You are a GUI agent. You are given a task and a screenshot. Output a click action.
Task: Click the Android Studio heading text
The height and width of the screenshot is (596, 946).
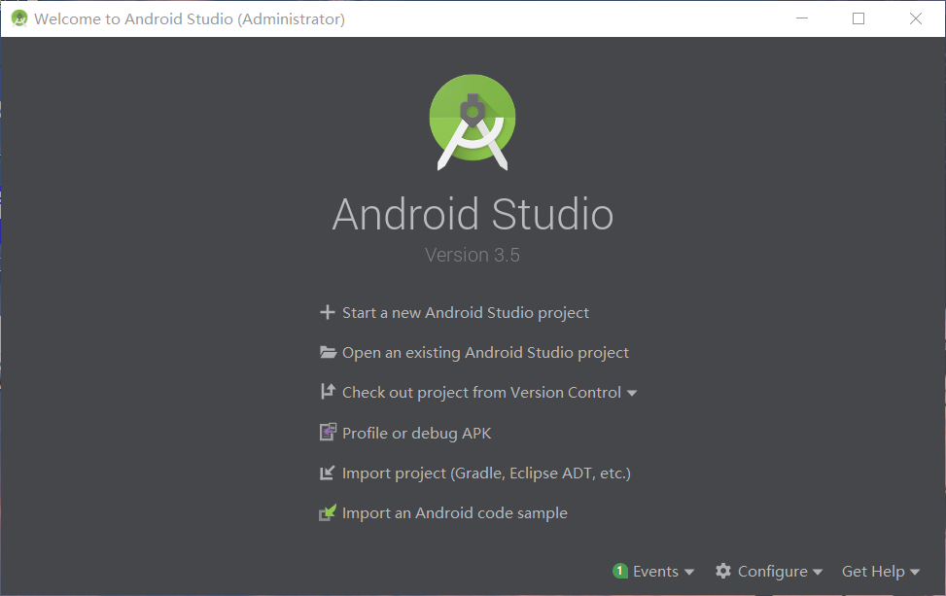[473, 214]
